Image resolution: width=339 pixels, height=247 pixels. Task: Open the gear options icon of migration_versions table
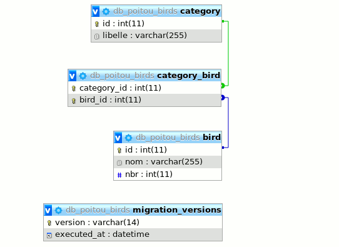coord(58,210)
